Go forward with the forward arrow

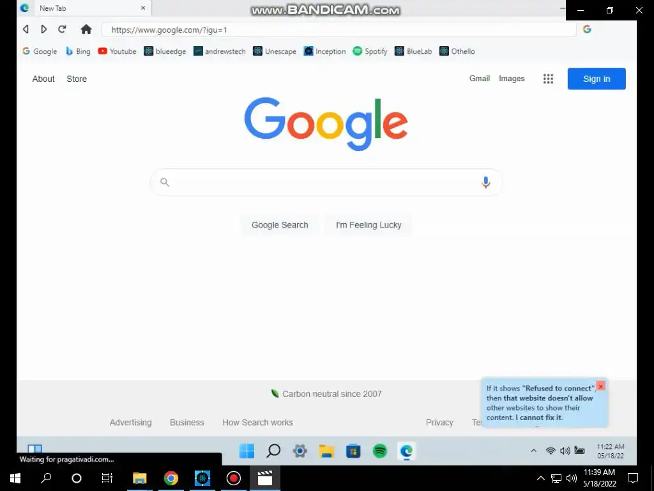(43, 29)
